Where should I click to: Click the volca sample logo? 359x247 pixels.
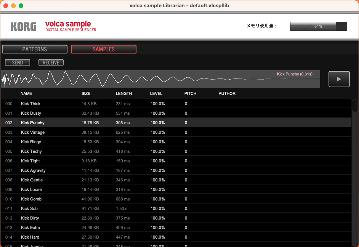tap(71, 26)
